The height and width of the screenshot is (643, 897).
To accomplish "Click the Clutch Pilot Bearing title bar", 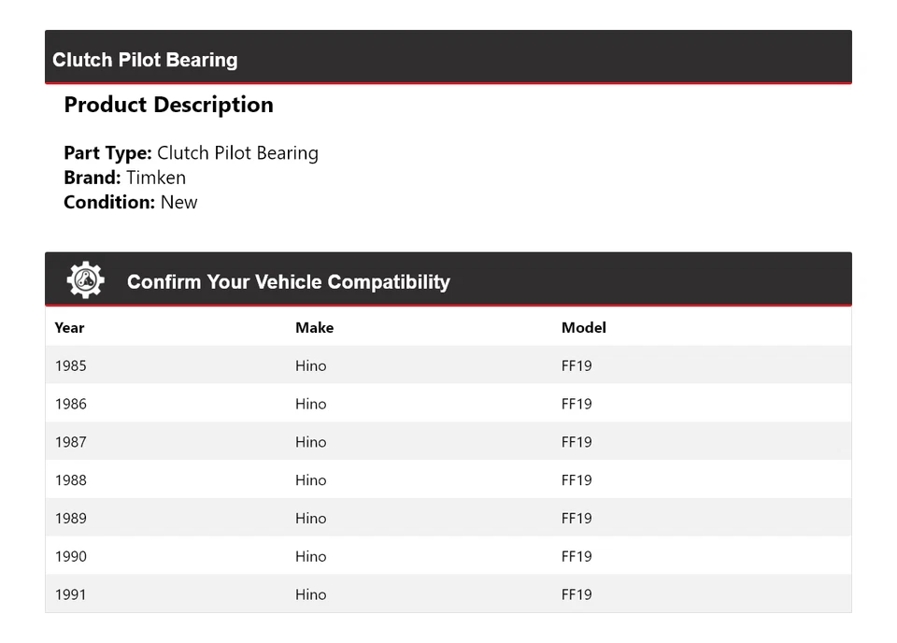I will [x=145, y=60].
